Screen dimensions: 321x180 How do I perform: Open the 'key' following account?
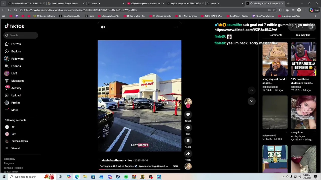(x=14, y=134)
